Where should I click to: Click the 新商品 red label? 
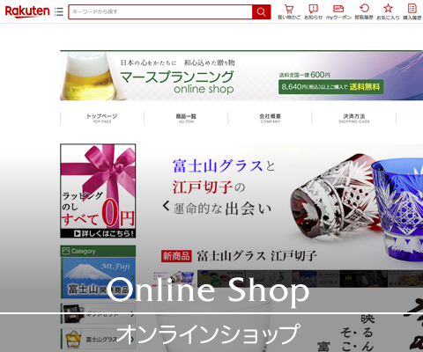[x=176, y=256]
